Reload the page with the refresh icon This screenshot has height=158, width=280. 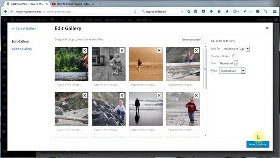(x=135, y=11)
